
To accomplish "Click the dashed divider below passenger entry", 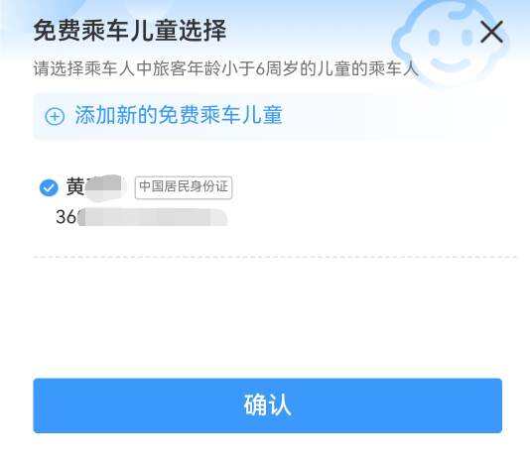I will click(x=275, y=258).
